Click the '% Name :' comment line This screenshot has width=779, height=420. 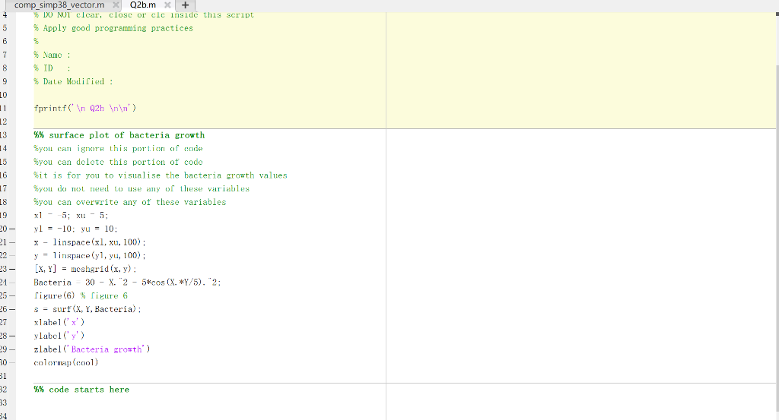52,55
